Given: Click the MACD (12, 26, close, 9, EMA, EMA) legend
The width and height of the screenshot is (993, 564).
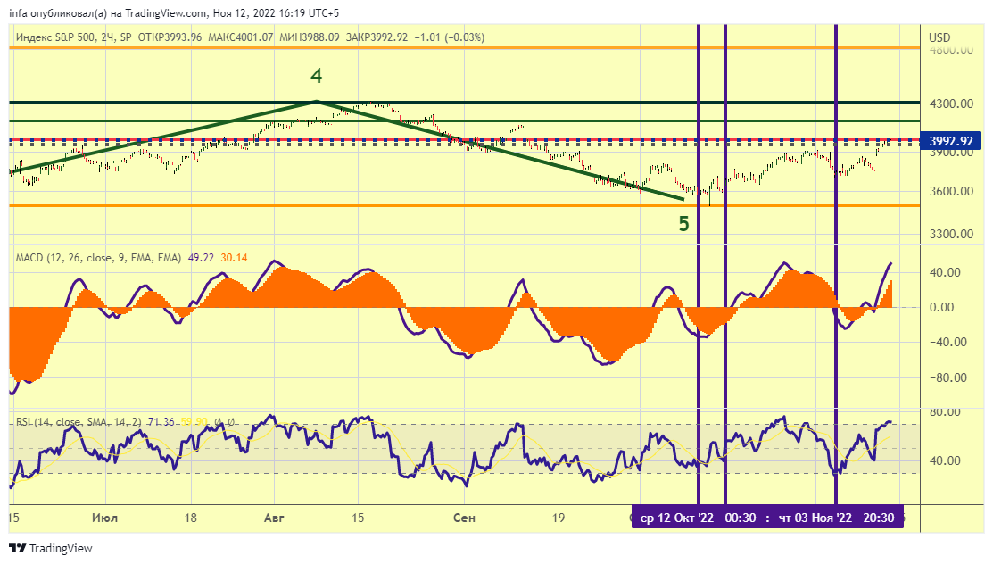Looking at the screenshot, I should pyautogui.click(x=98, y=258).
